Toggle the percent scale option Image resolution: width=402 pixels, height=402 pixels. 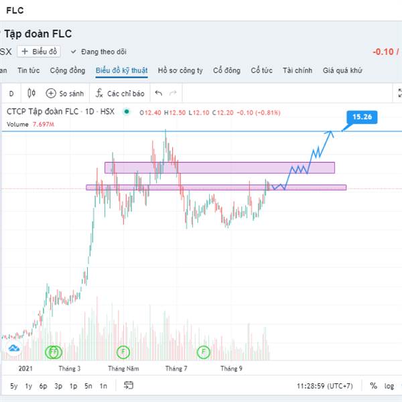374,386
